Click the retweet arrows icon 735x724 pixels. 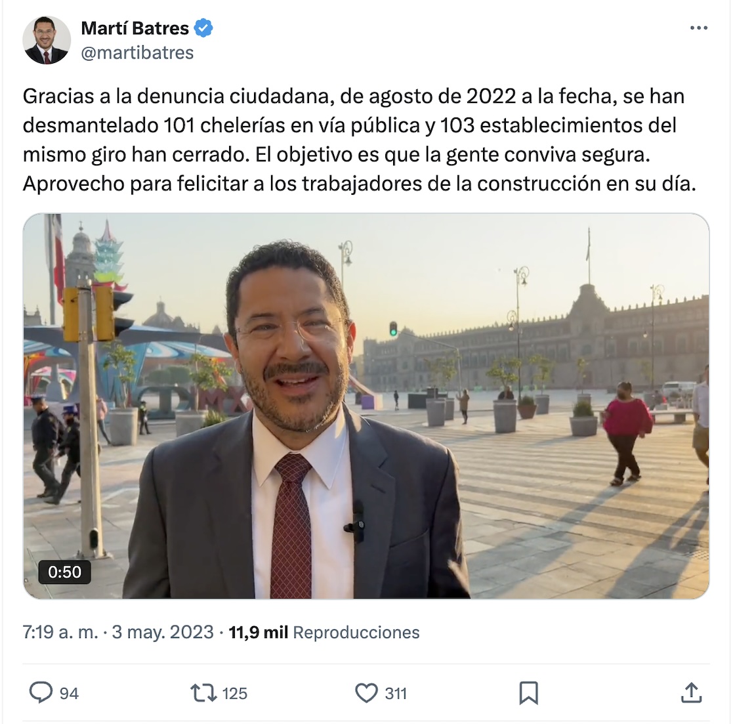203,693
